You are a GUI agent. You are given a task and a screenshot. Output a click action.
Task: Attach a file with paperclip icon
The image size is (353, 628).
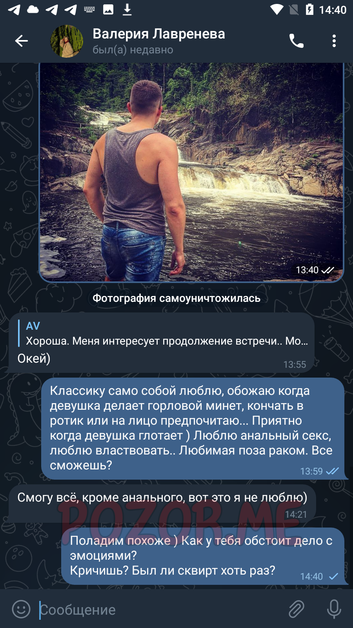297,609
